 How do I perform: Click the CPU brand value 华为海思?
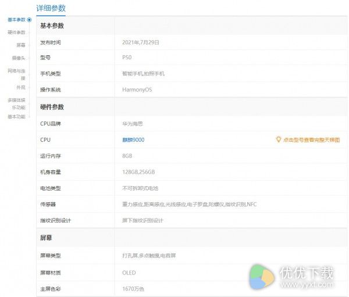point(133,124)
